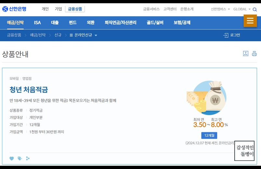Open the orange hamburger menu button
Image resolution: width=261 pixels, height=169 pixels.
(x=250, y=21)
